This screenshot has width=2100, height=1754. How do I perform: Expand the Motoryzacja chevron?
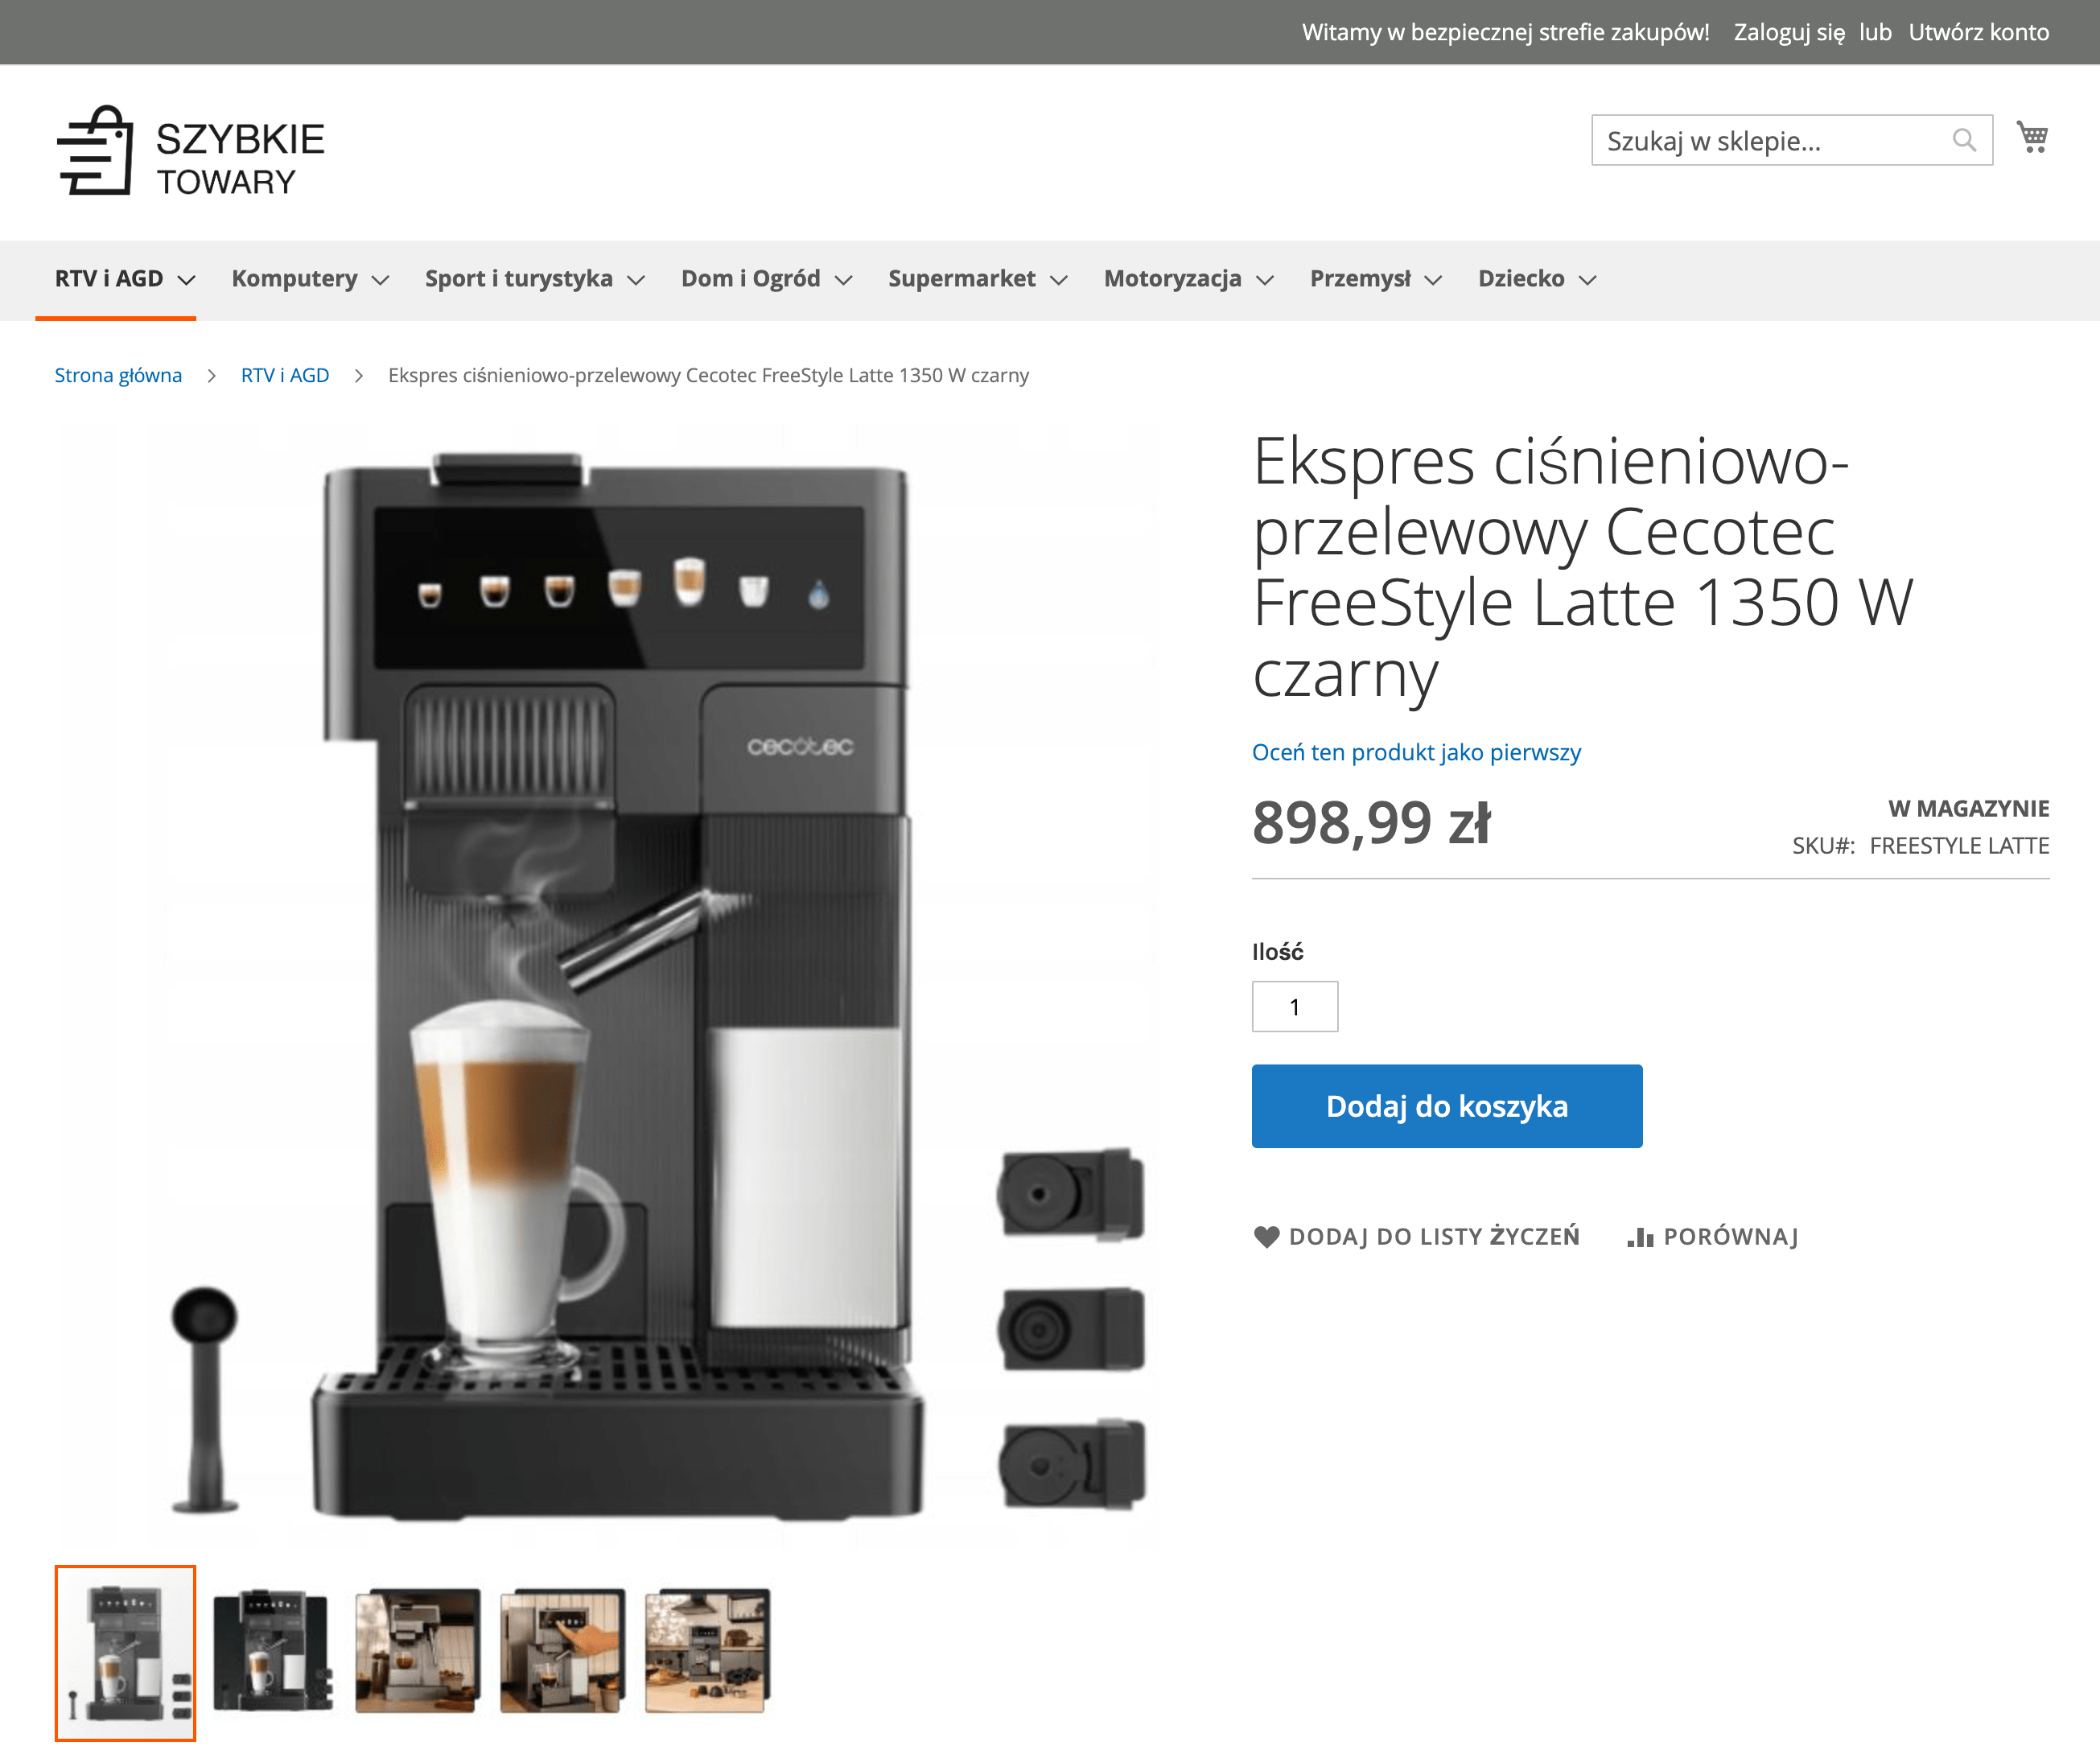(1265, 280)
